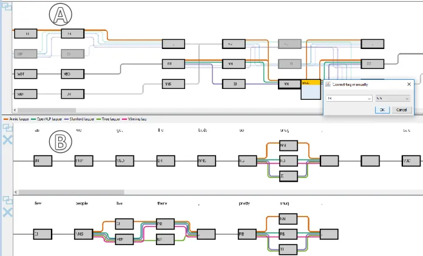
Task: Select the NNS node in panel A
Action: (174, 84)
